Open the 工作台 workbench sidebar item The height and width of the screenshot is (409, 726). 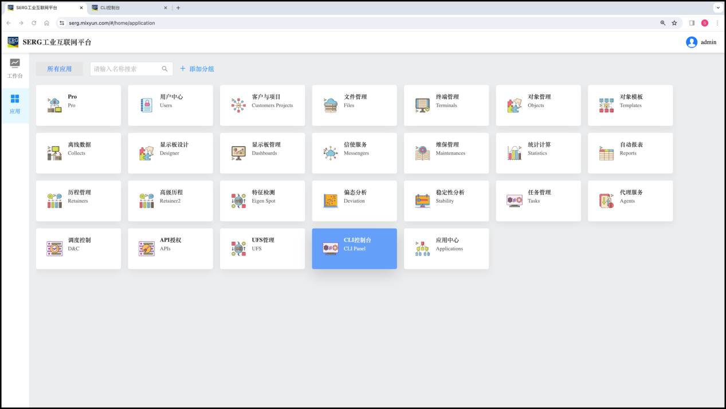coord(15,68)
